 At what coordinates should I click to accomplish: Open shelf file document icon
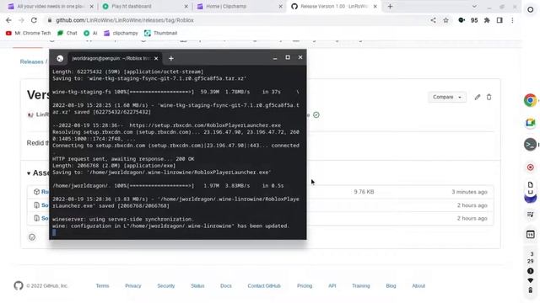click(530, 185)
